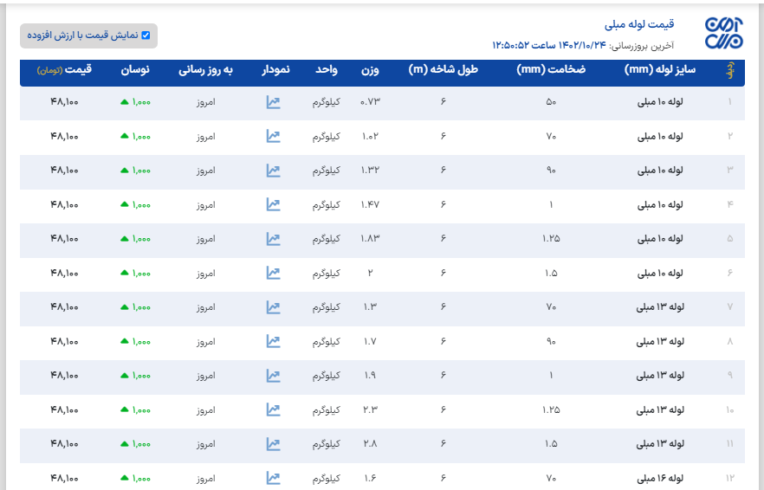This screenshot has width=764, height=490.
Task: Click the قیمت لوله مبلی page title
Action: 639,24
